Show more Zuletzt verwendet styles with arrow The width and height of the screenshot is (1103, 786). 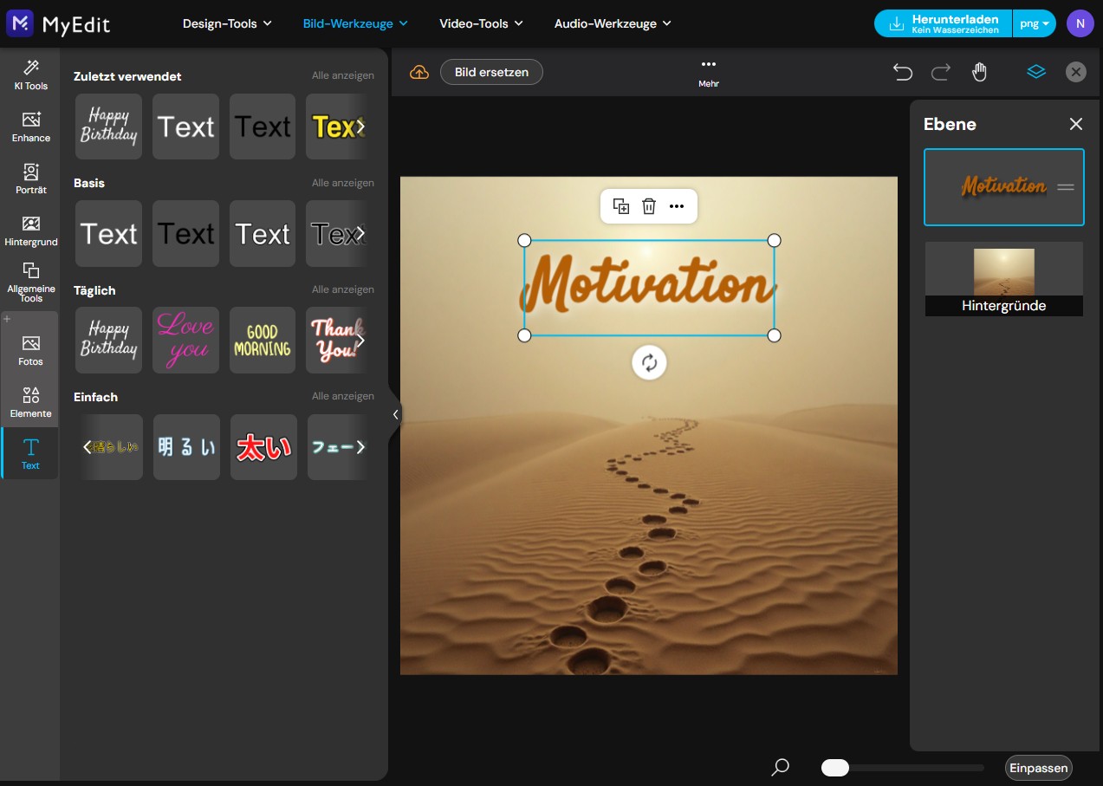pyautogui.click(x=361, y=127)
